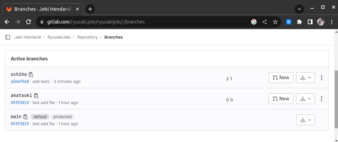Open commit a5b6f0e8 link
The width and height of the screenshot is (338, 142).
20,82
